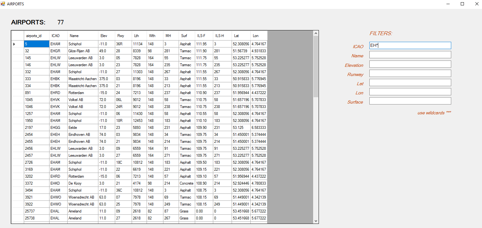The width and height of the screenshot is (482, 228).
Task: Click ILS-F value 109.90
Action: (x=204, y=128)
